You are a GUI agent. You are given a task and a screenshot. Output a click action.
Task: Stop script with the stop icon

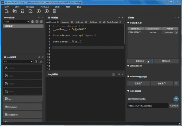[x=47, y=11]
